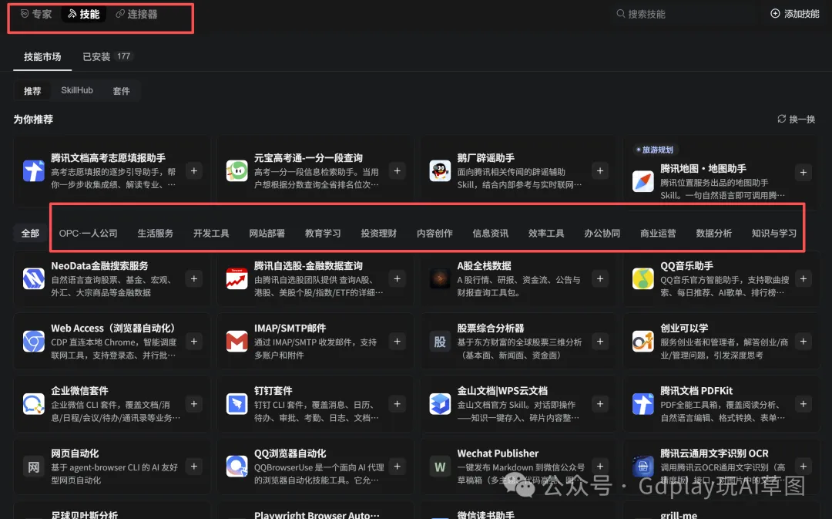
Task: Filter by 投资理财 category
Action: pos(379,233)
